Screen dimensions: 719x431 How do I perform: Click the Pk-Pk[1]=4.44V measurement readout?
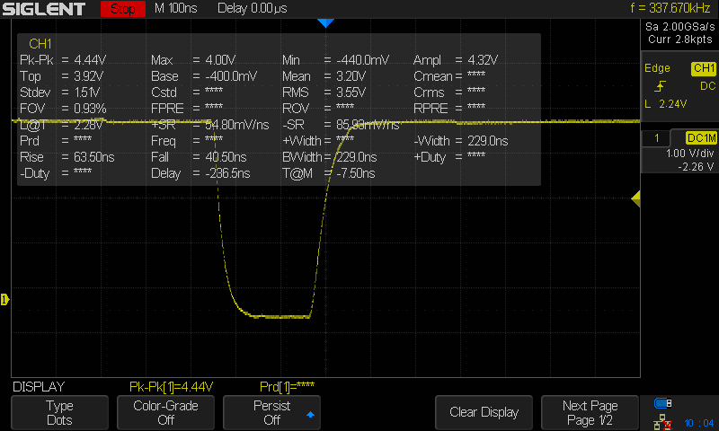click(171, 387)
